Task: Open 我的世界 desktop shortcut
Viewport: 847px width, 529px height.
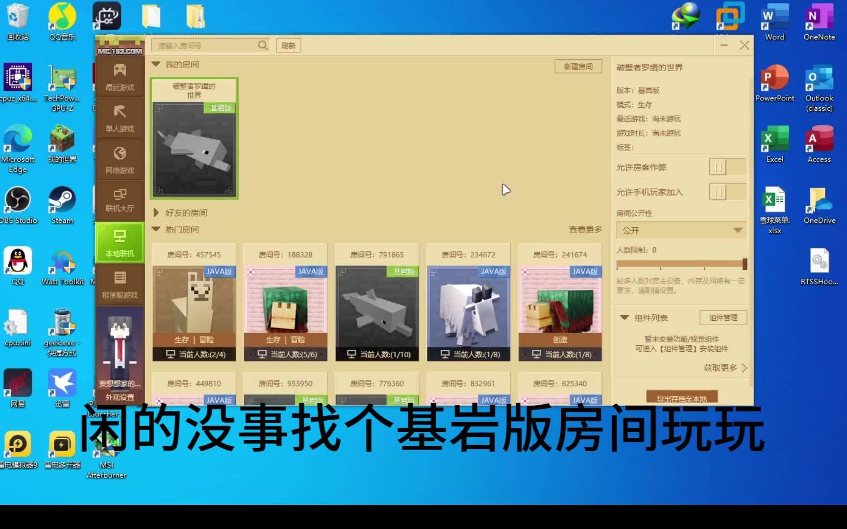Action: [x=62, y=144]
